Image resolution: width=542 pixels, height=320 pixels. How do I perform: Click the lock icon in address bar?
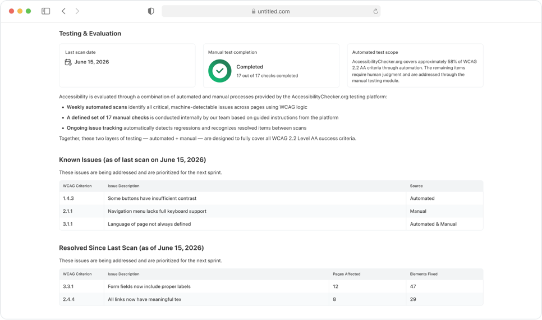pyautogui.click(x=254, y=11)
